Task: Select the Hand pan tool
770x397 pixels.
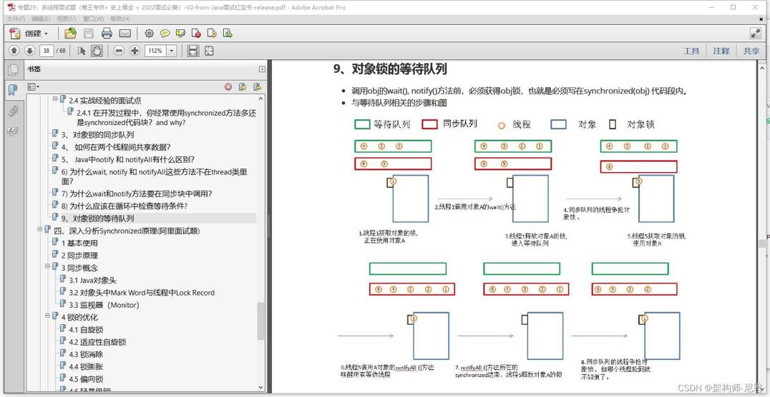Action: click(97, 51)
